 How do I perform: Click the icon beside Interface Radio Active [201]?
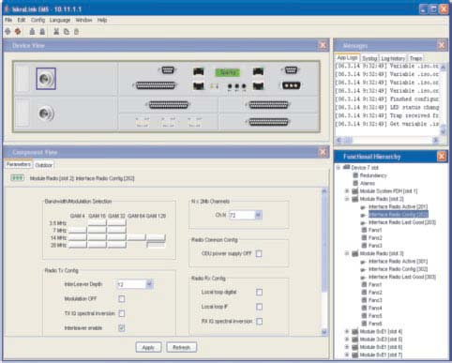pos(364,207)
